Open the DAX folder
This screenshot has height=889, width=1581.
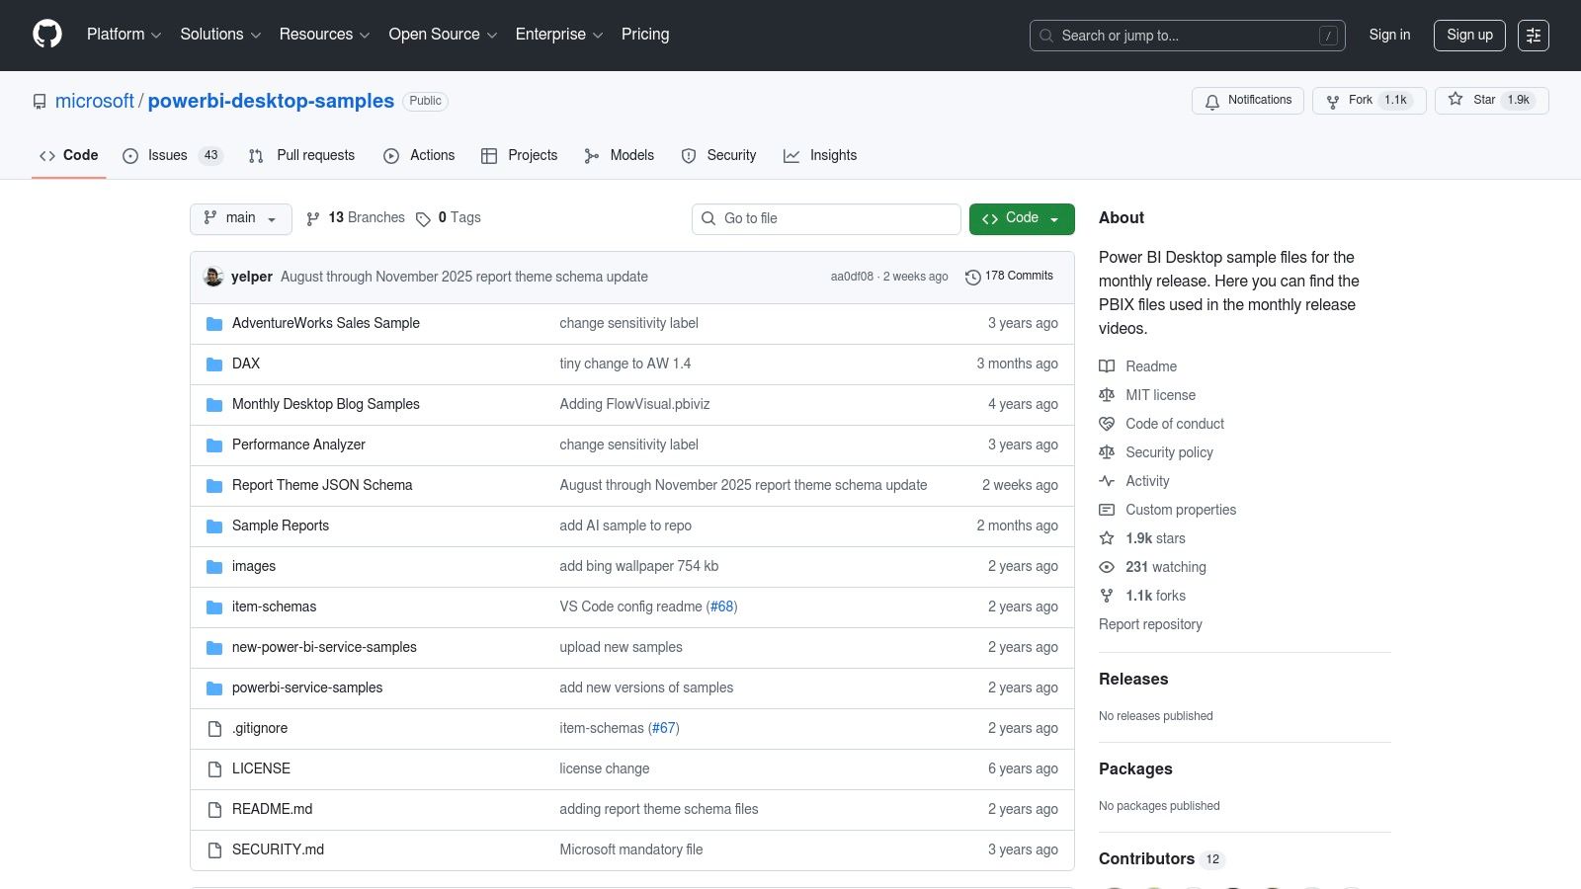(x=246, y=364)
